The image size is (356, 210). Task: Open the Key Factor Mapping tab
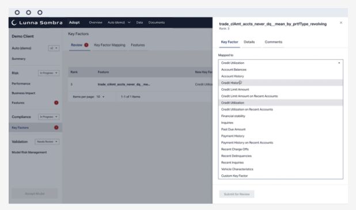pyautogui.click(x=109, y=45)
